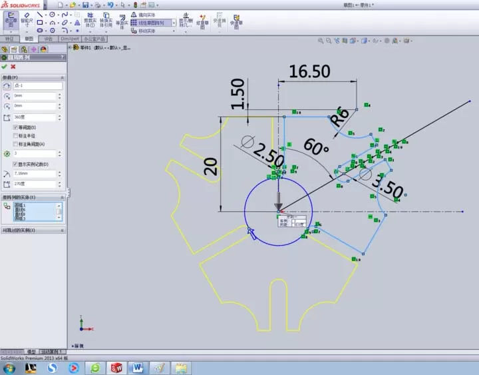Open the linear sketch pattern dropdown arrow

(174, 23)
